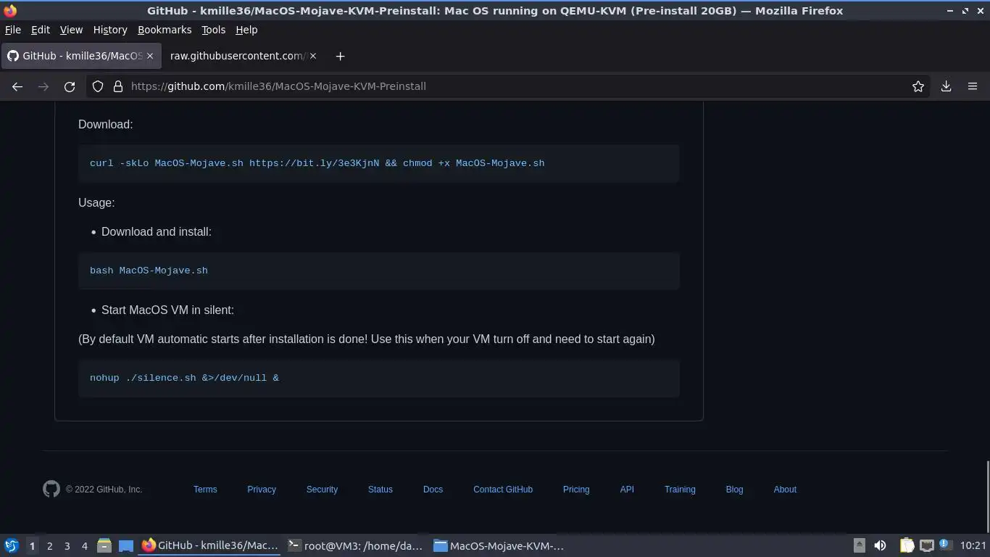Open the network status tray icon
Image resolution: width=990 pixels, height=557 pixels.
click(926, 545)
